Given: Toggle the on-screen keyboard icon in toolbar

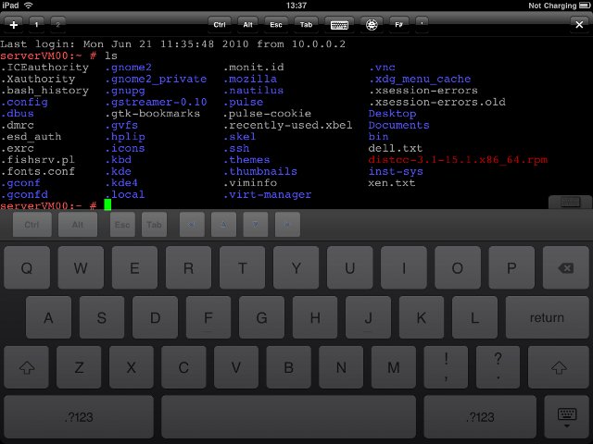Looking at the screenshot, I should [339, 23].
